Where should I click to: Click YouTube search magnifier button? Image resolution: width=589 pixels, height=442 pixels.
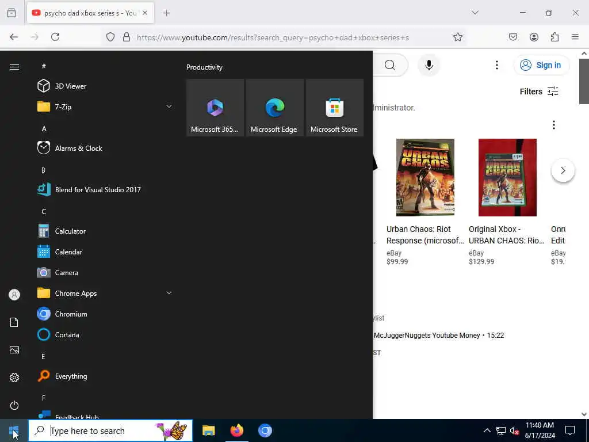coord(390,65)
